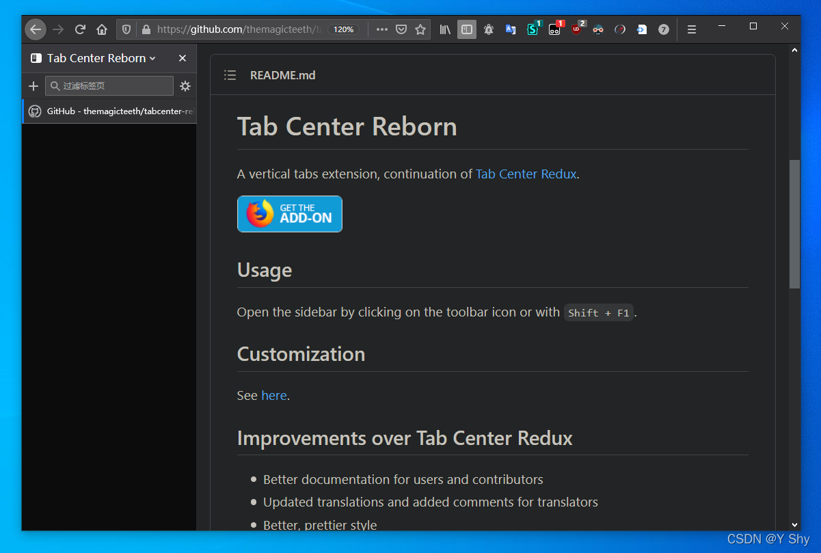Click the page vertical scrollbar thumb
This screenshot has width=821, height=553.
tap(794, 224)
